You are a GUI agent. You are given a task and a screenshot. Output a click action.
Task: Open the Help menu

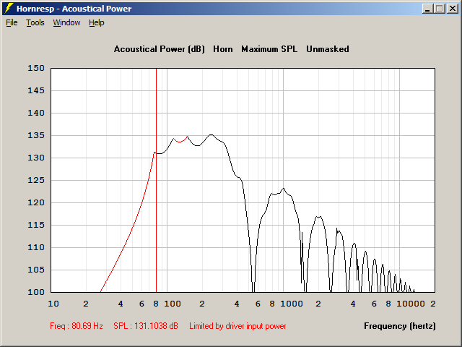[97, 22]
